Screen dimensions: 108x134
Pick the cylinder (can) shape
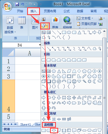[x=100, y=76]
